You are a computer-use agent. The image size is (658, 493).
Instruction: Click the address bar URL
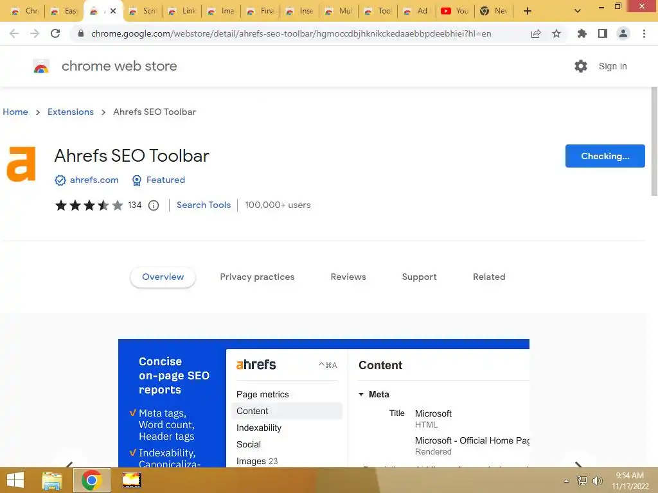291,33
